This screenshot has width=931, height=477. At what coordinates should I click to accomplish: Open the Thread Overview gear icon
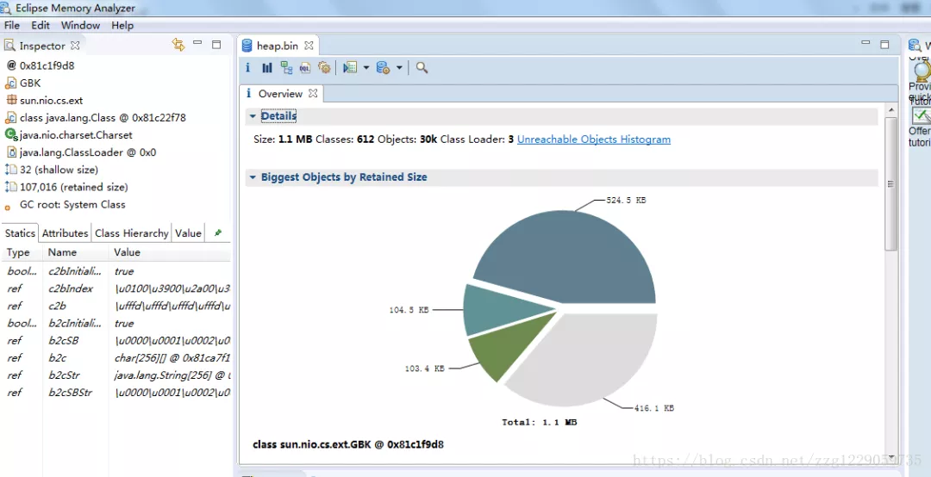pyautogui.click(x=324, y=68)
